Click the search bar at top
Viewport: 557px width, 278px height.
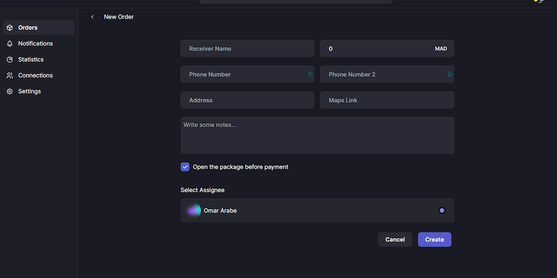tap(295, 2)
